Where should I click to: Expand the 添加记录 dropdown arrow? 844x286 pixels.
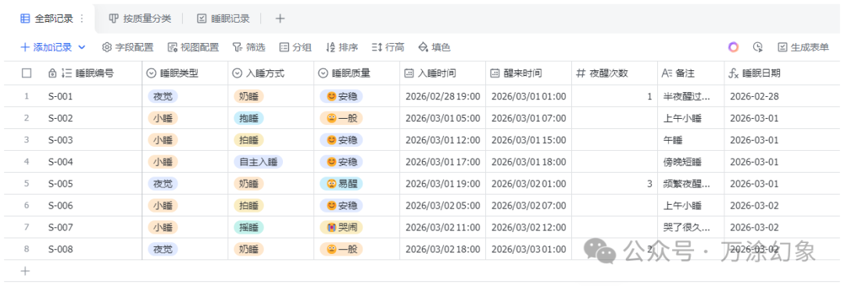tap(82, 48)
